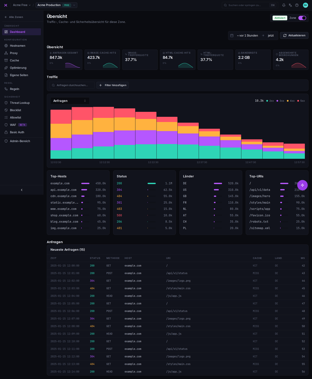Click the Blocklist icon
Image resolution: width=312 pixels, height=379 pixels.
(x=6, y=110)
